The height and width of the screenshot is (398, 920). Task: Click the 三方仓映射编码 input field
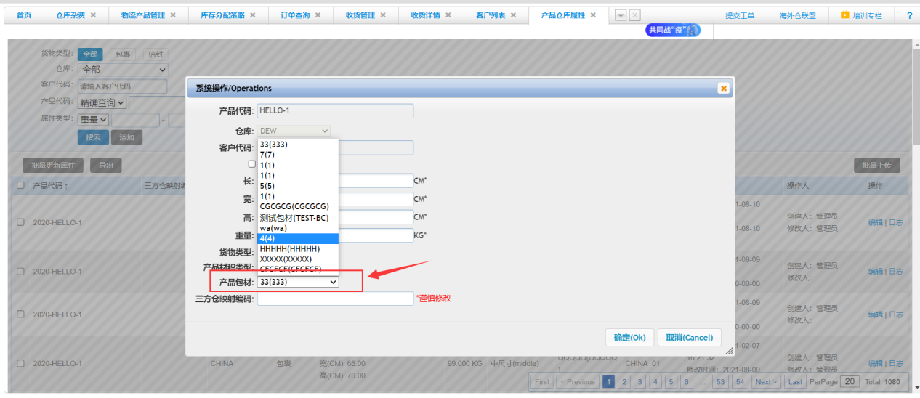tap(335, 298)
